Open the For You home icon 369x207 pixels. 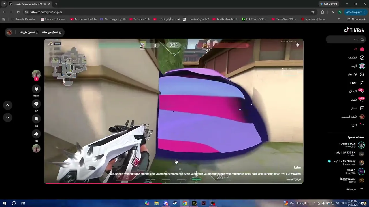362,49
